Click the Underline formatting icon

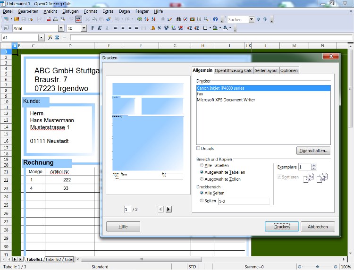click(107, 28)
